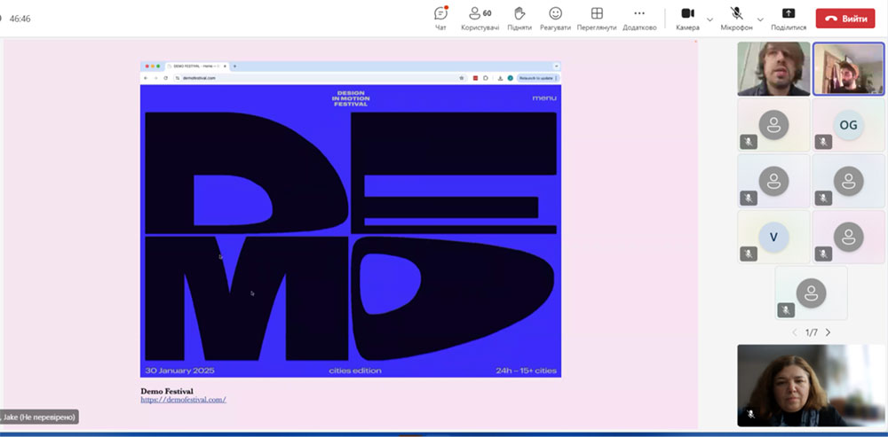Open the browser extensions puzzle icon
Screen dimensions: 888x437
click(x=486, y=78)
